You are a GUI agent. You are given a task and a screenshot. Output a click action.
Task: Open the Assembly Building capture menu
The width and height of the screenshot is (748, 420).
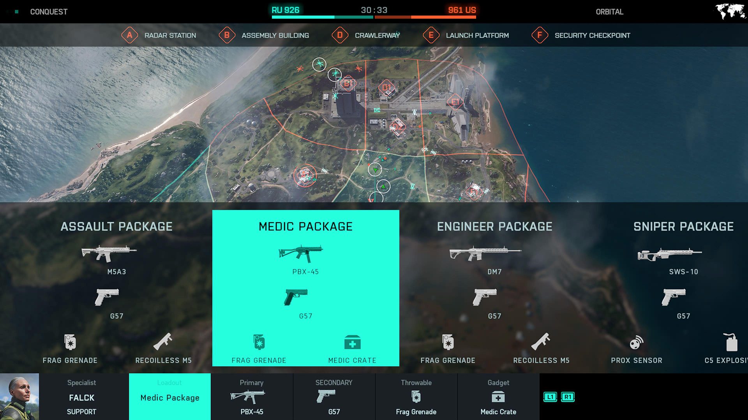264,35
